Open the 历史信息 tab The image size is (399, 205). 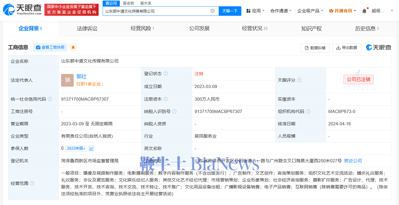click(x=367, y=28)
